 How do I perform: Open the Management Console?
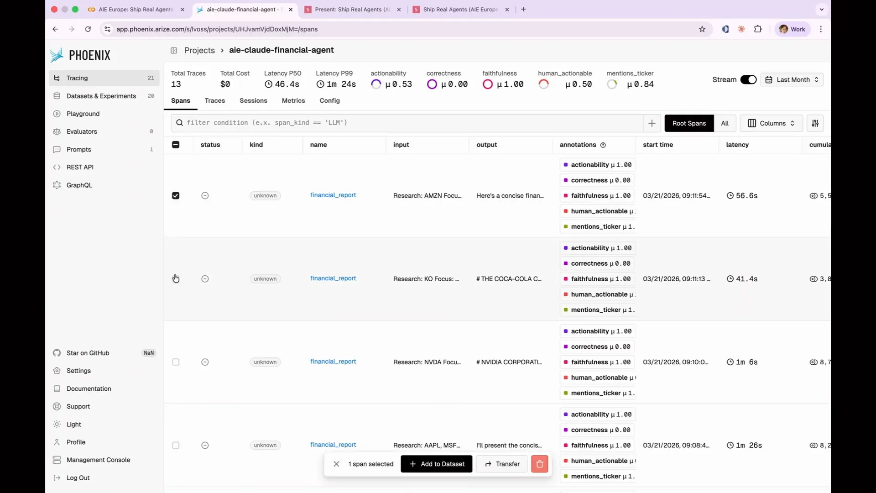click(x=104, y=460)
